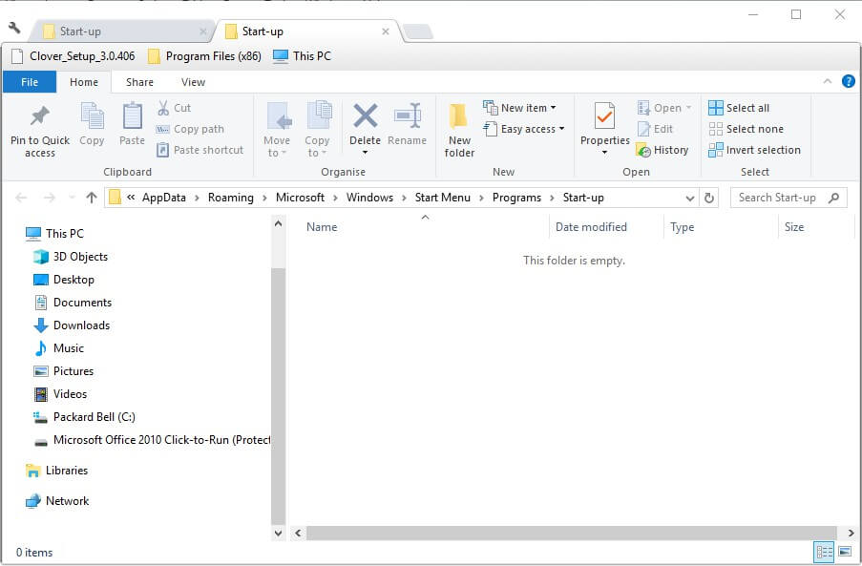862x566 pixels.
Task: Expand address bar history dropdown
Action: tap(690, 198)
